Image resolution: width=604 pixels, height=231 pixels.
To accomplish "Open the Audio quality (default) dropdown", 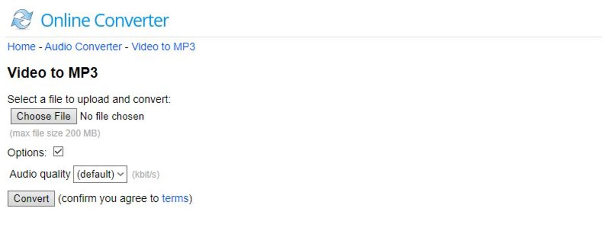I will (100, 174).
